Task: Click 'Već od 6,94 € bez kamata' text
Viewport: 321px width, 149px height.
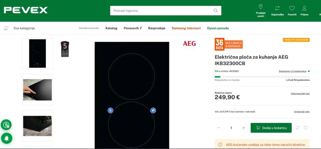Action: click(235, 112)
